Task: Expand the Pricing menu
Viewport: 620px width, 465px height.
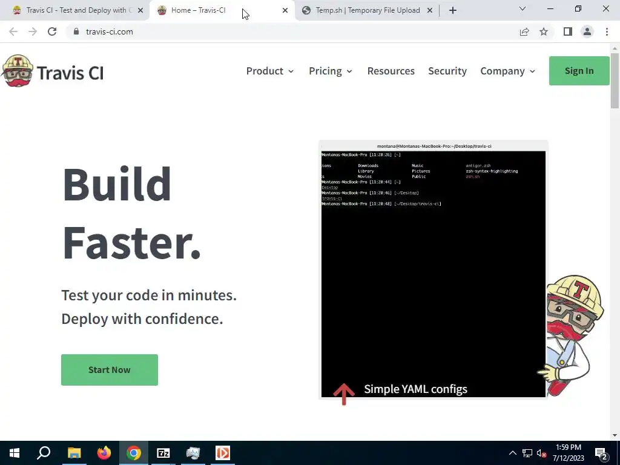Action: pyautogui.click(x=331, y=71)
